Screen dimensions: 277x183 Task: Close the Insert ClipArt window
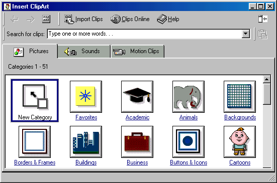tap(270, 7)
